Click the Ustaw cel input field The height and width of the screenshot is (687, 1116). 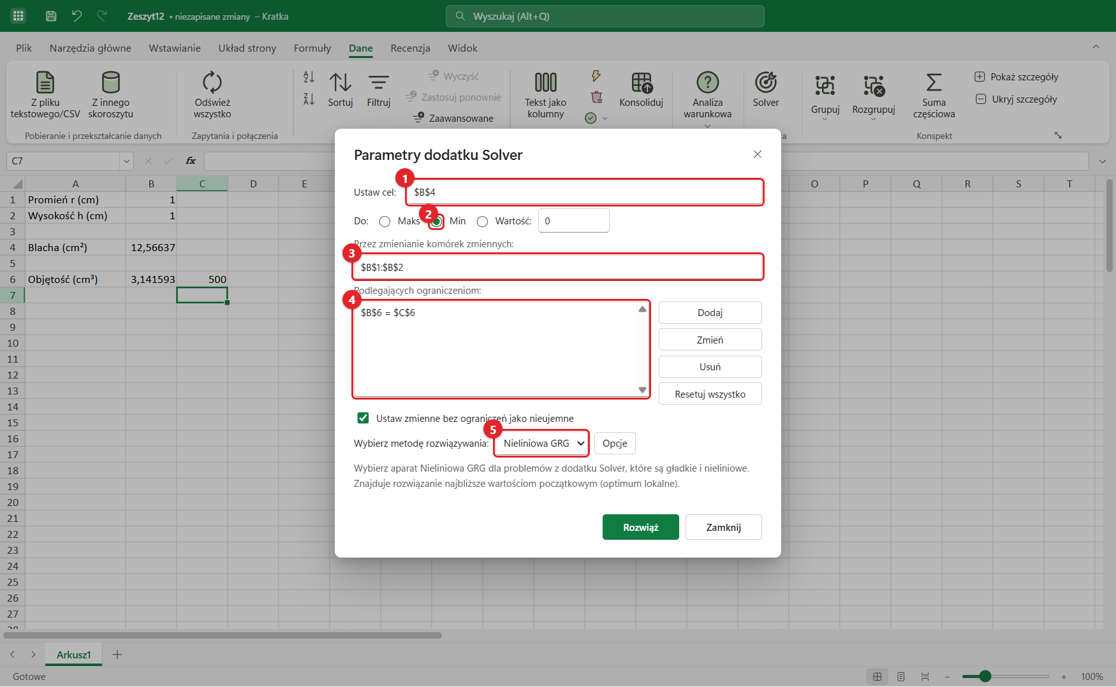coord(585,192)
